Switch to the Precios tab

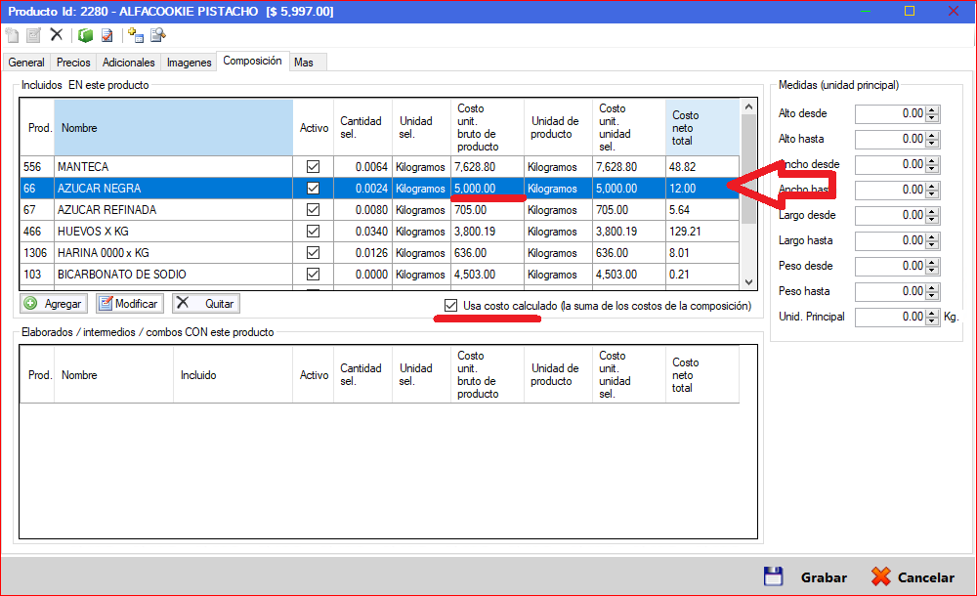pyautogui.click(x=73, y=63)
